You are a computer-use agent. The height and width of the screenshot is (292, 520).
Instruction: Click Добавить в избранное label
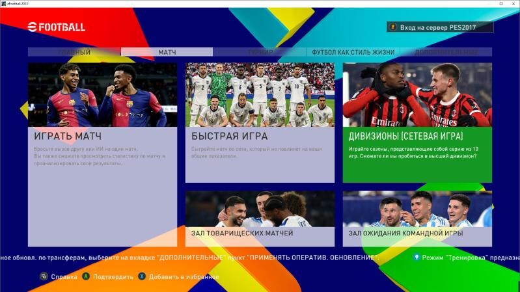click(x=184, y=277)
